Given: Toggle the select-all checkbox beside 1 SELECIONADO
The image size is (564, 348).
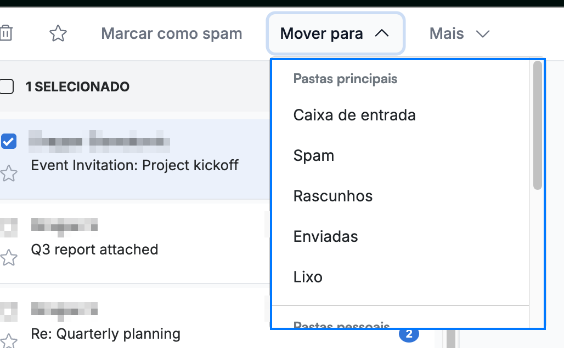Looking at the screenshot, I should coord(7,86).
